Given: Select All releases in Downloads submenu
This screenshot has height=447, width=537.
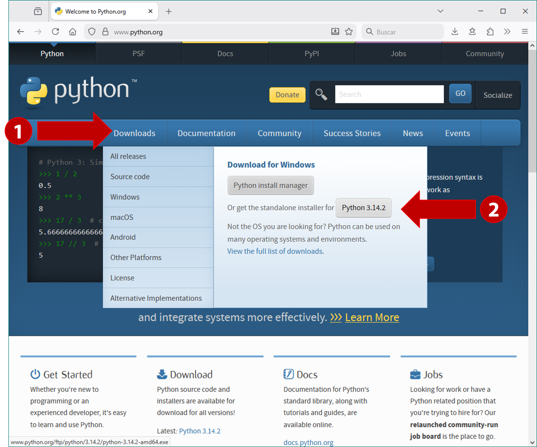Looking at the screenshot, I should pos(158,156).
